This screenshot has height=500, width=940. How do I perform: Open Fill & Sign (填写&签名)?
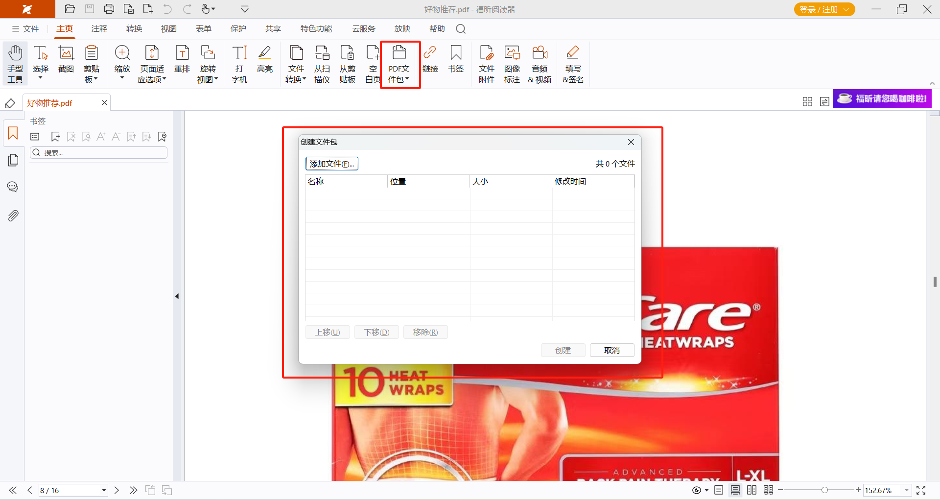(x=573, y=64)
